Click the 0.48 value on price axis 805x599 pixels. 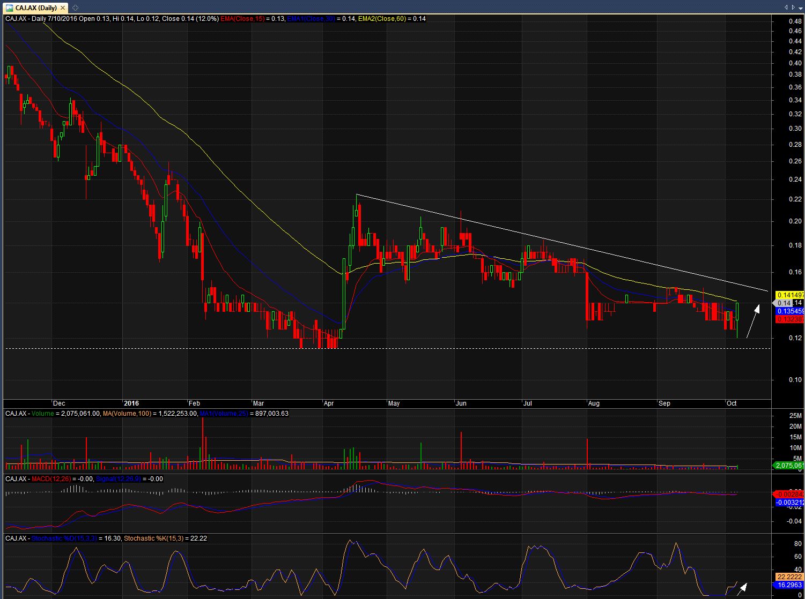point(795,21)
